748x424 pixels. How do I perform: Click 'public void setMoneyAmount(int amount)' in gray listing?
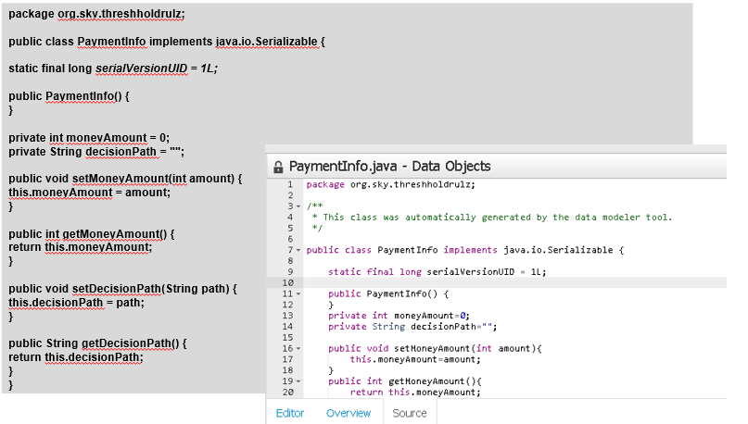coord(121,179)
